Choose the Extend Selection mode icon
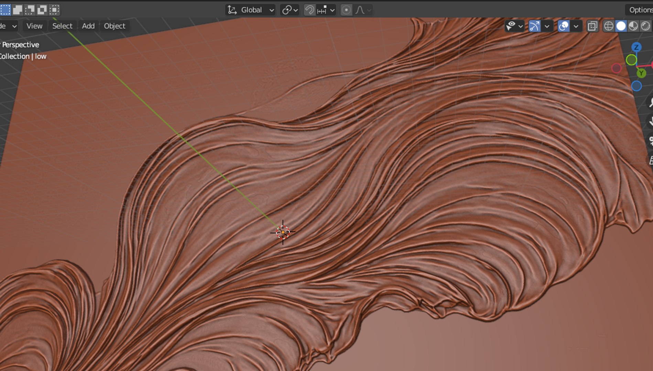 (x=18, y=10)
